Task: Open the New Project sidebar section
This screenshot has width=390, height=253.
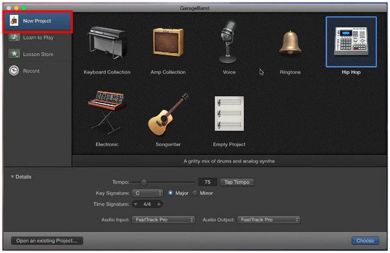Action: point(38,21)
